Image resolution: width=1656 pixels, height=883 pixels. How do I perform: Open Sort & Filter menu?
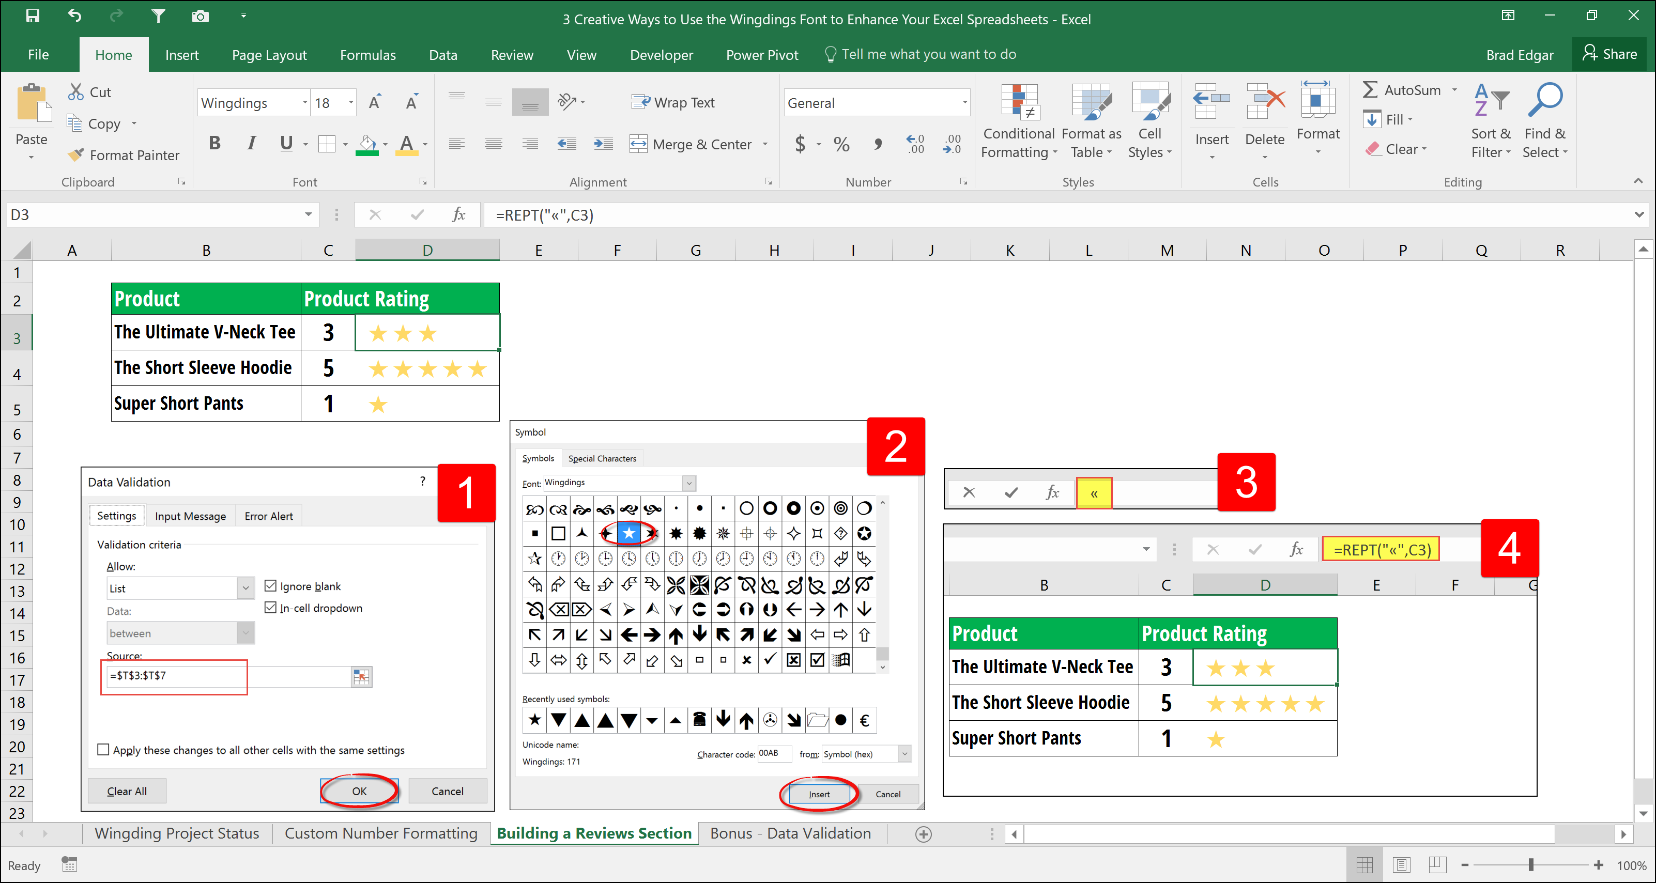(x=1491, y=121)
